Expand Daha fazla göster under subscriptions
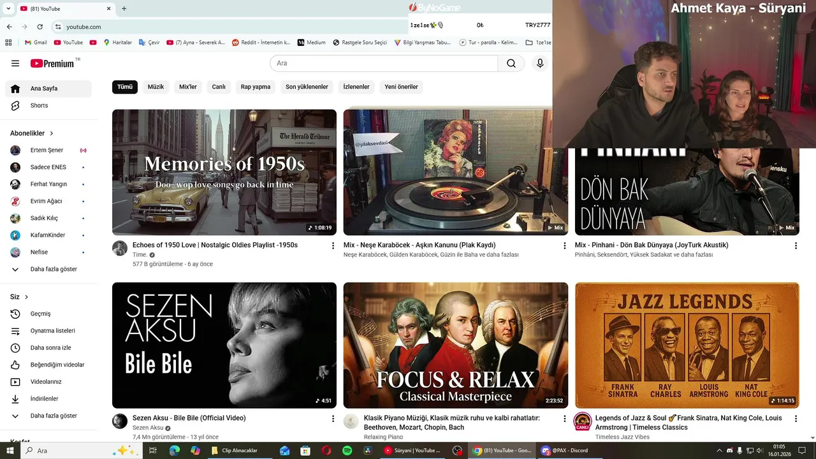816x459 pixels. (48, 269)
